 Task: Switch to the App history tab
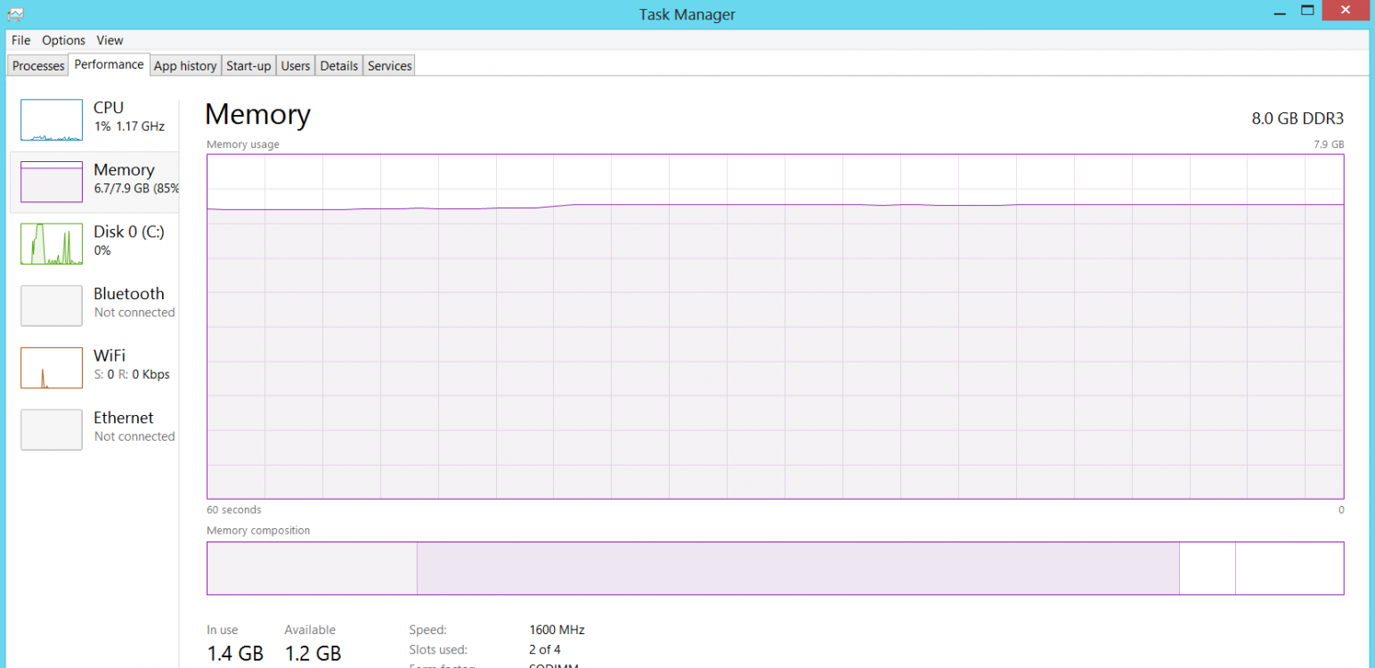pyautogui.click(x=185, y=66)
